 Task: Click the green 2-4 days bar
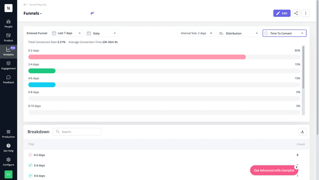[42, 71]
